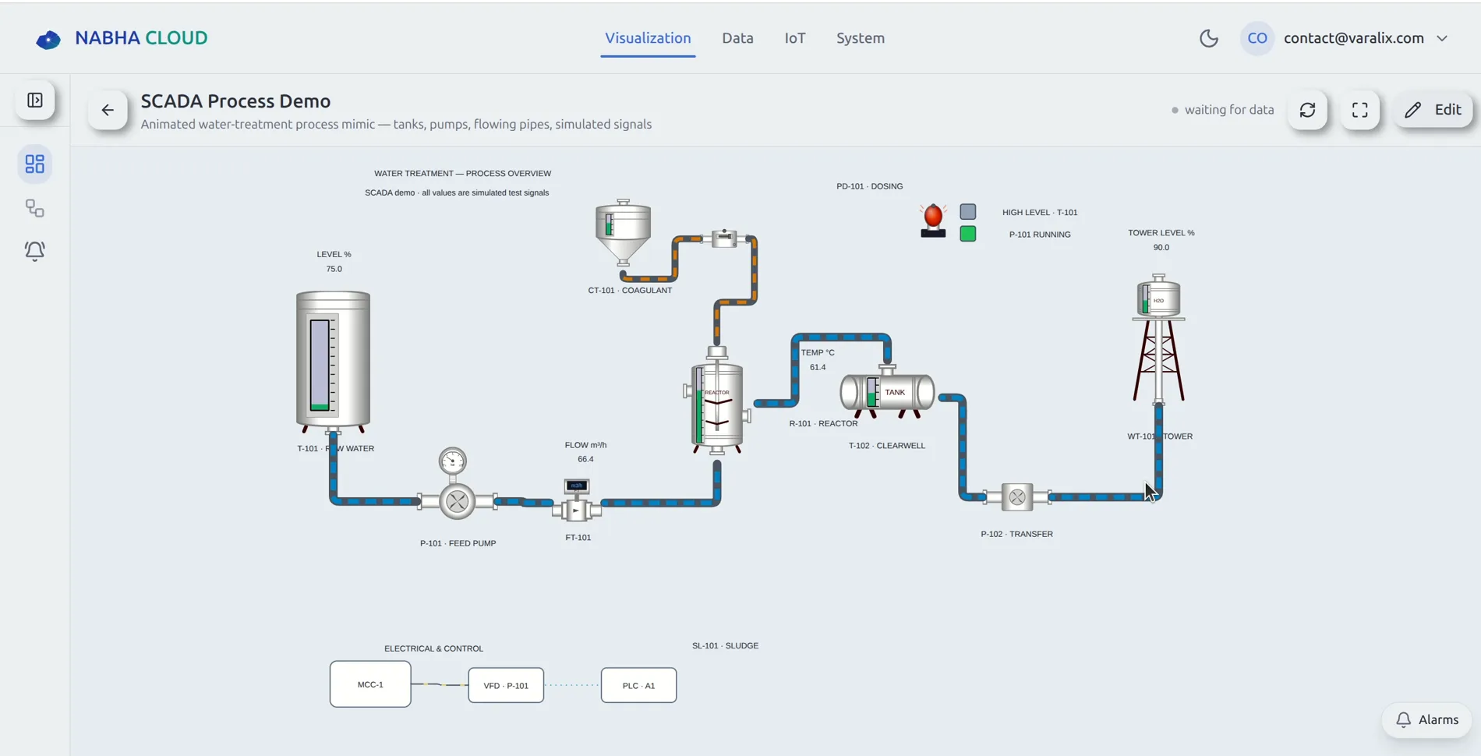Select the WT-101 water tower
This screenshot has width=1481, height=756.
(1159, 339)
